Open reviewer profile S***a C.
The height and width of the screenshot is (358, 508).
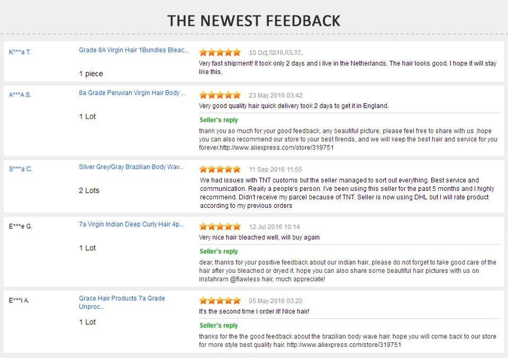[21, 169]
